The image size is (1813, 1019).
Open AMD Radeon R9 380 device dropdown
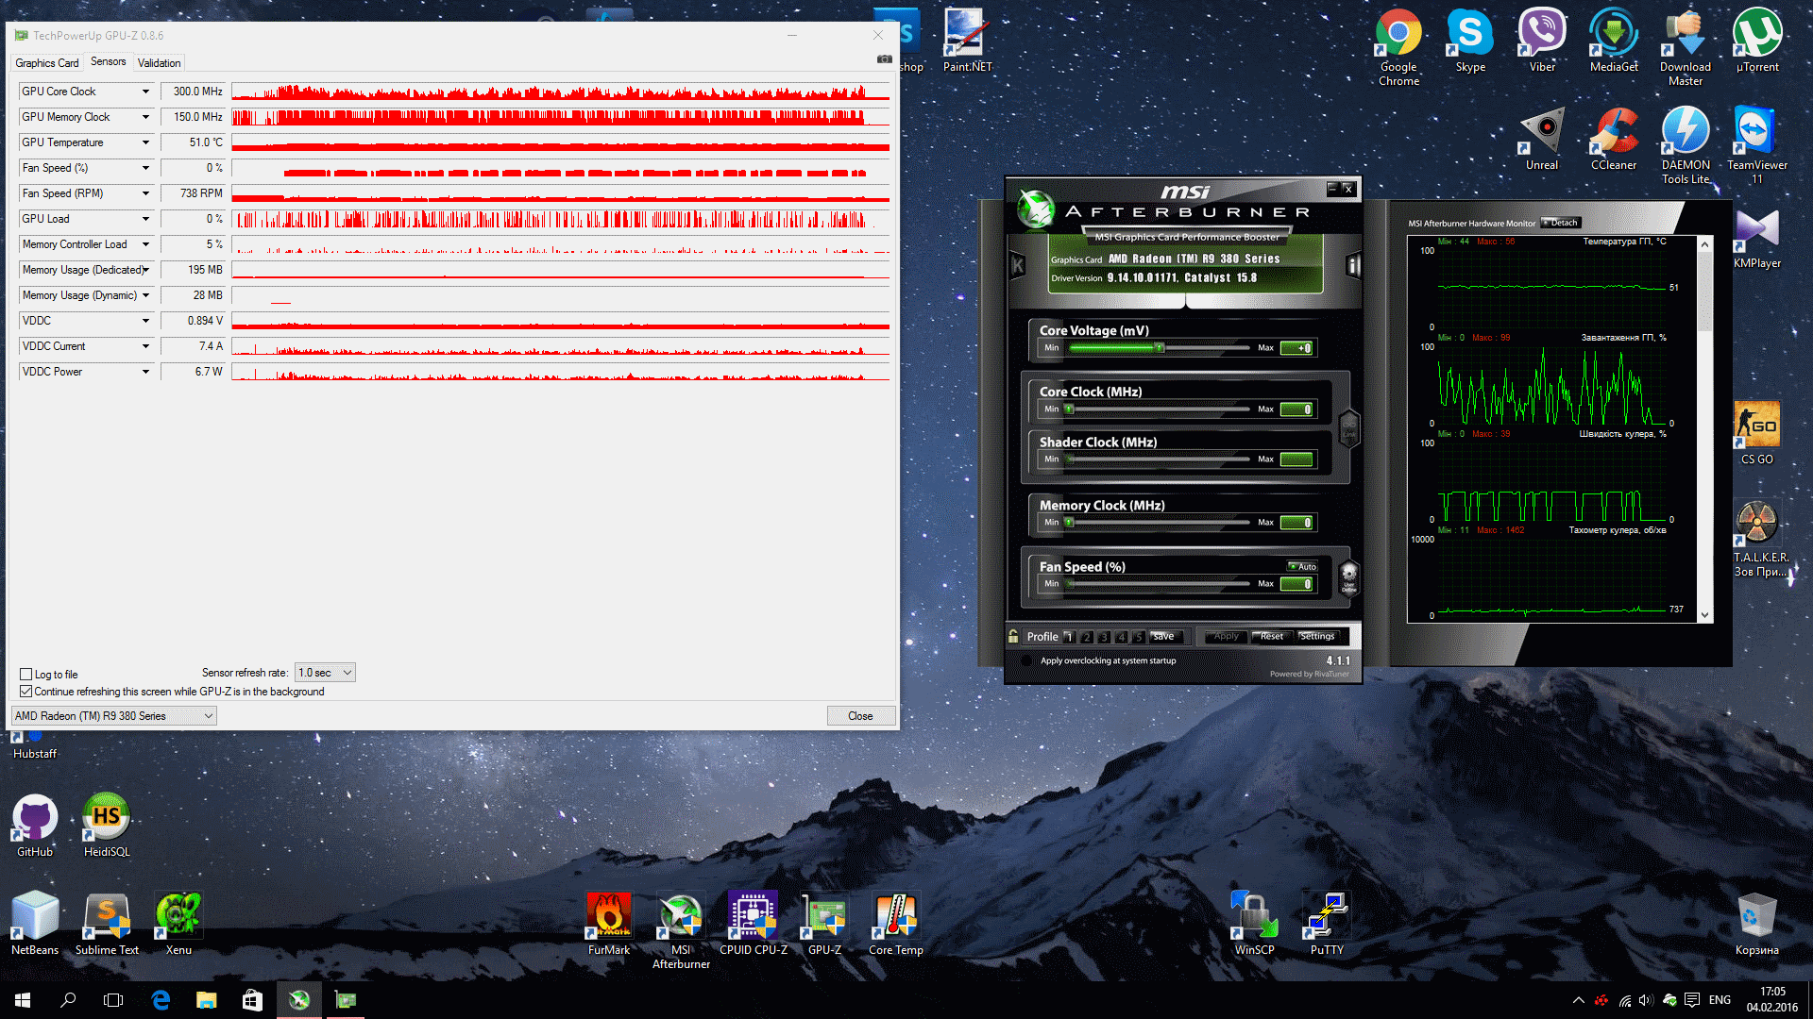(x=114, y=716)
